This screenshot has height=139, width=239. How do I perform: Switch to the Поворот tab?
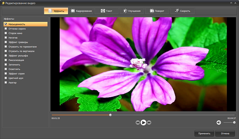[157, 11]
